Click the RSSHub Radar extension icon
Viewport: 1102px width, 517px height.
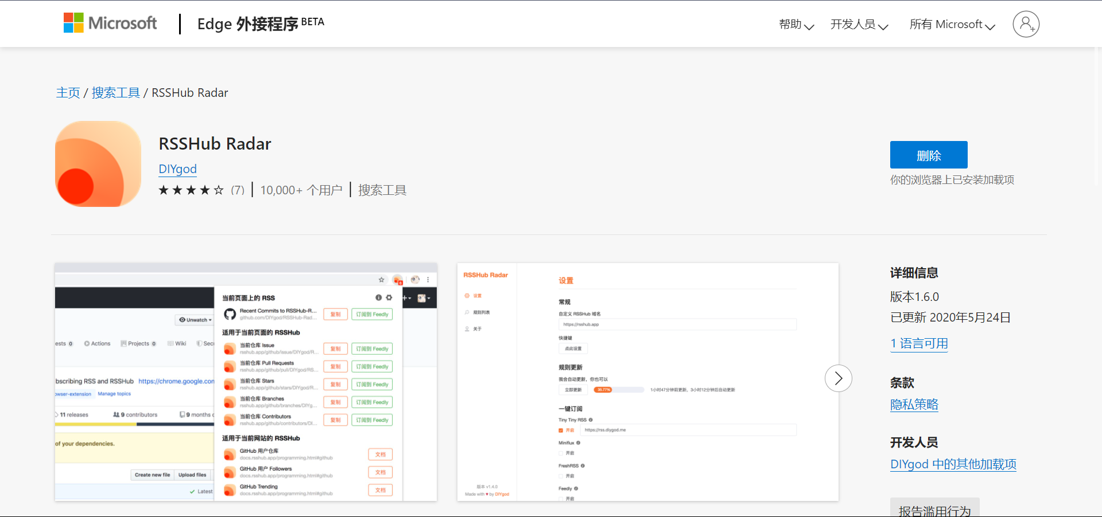point(98,164)
